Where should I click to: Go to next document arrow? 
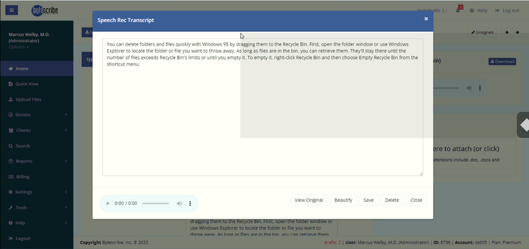517,32
